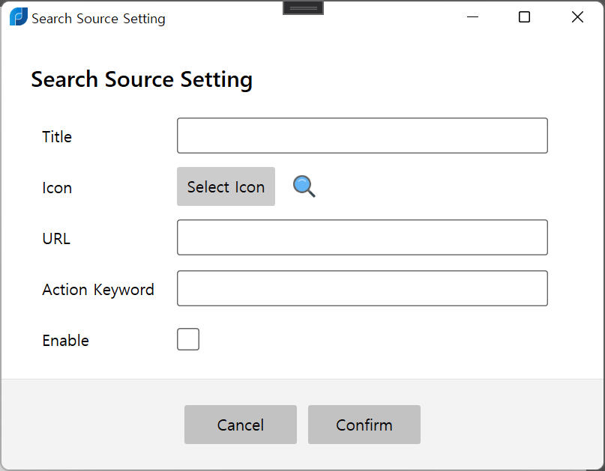Click the magnifying glass icon preview
This screenshot has height=471, width=605.
tap(304, 186)
